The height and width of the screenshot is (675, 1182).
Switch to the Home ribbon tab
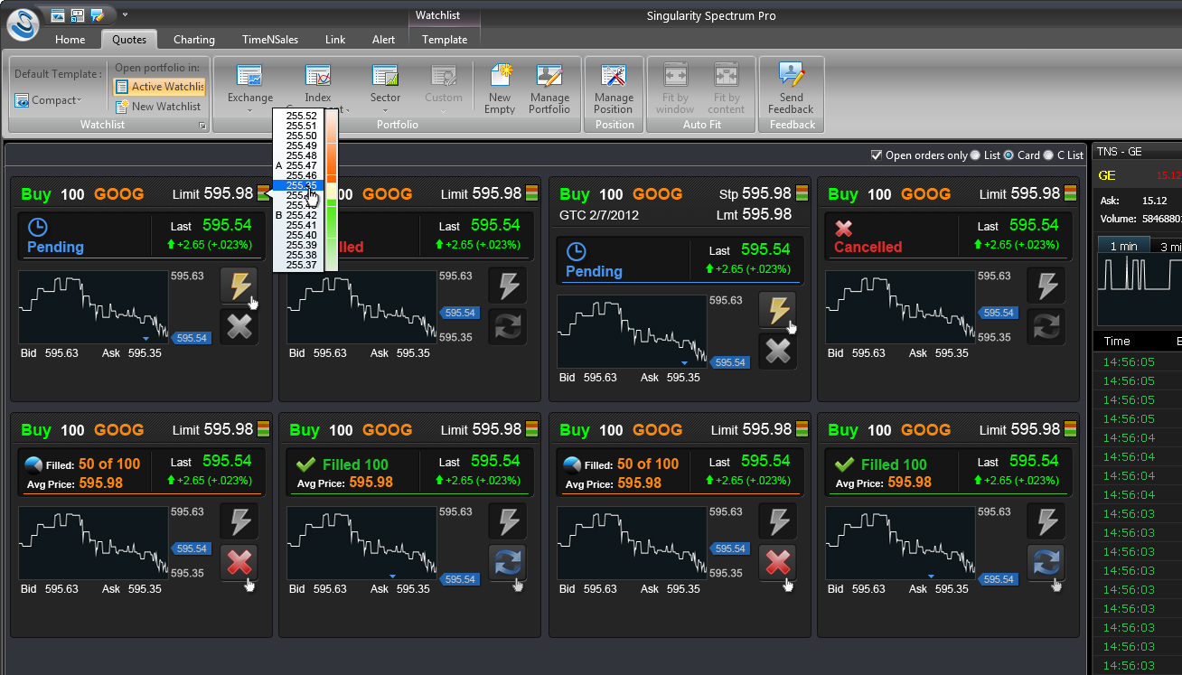click(70, 39)
